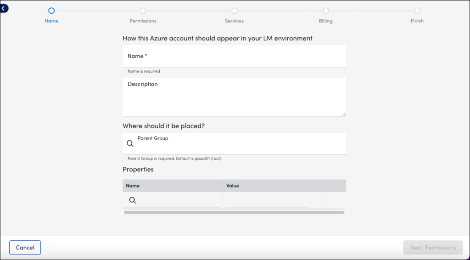The image size is (470, 260).
Task: Open the Parent Group search field
Action: coord(235,144)
